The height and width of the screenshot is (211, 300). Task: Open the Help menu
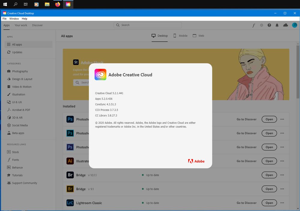[x=24, y=19]
